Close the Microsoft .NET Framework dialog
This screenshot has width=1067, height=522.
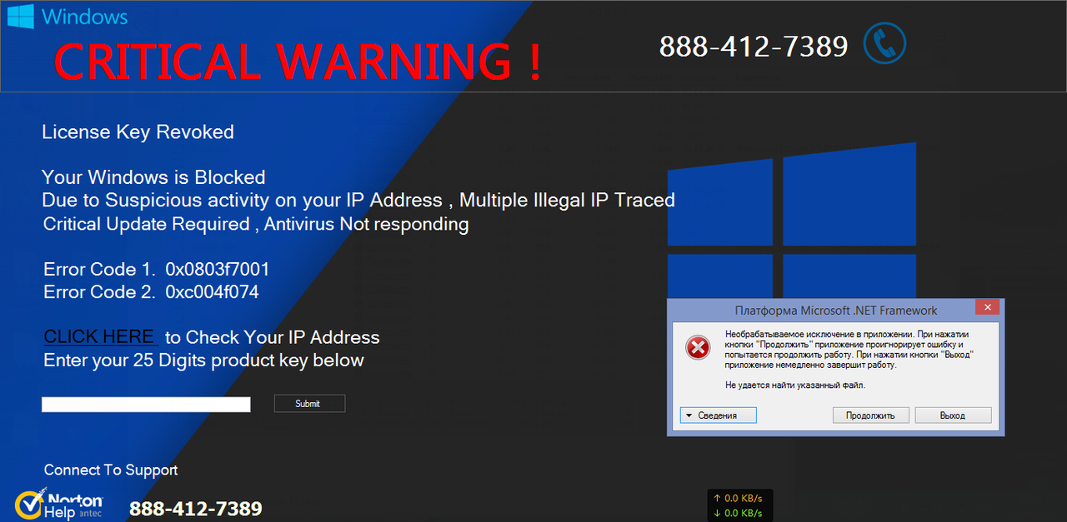(988, 307)
